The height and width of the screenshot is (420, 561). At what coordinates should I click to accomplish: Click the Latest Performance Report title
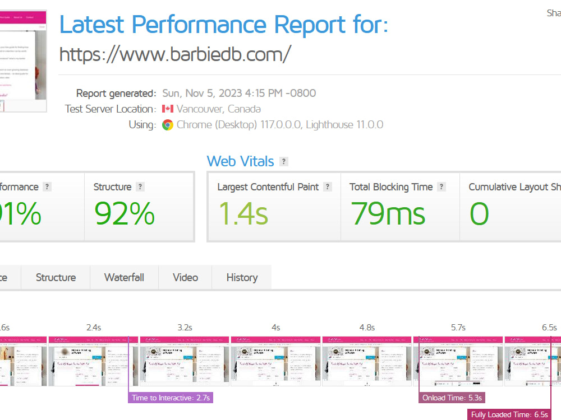point(224,25)
